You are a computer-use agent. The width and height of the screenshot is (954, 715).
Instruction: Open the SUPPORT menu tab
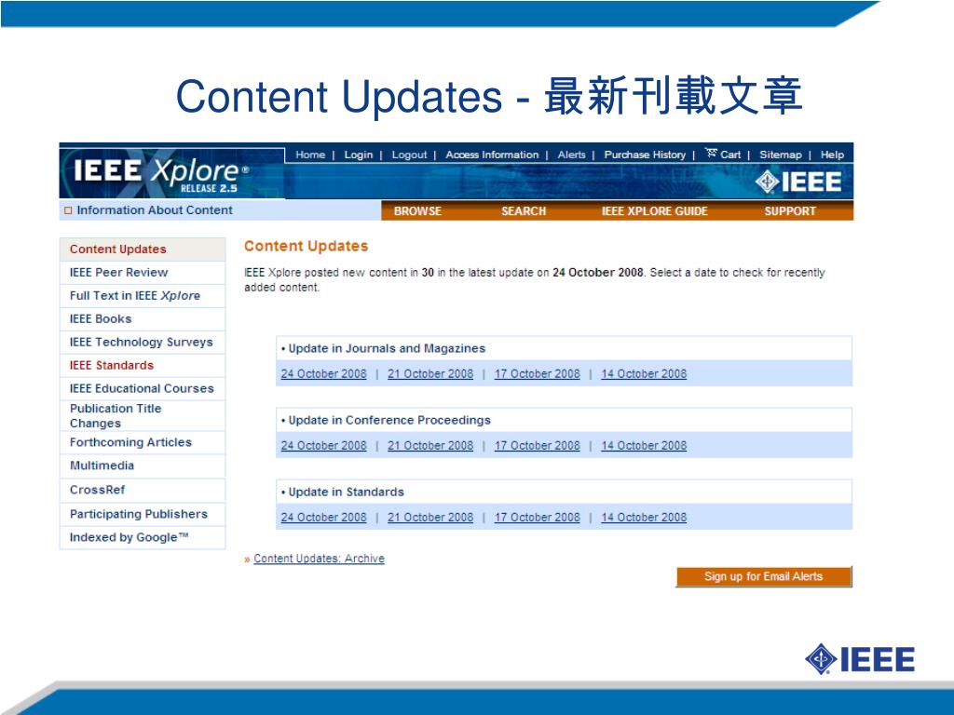pos(790,211)
